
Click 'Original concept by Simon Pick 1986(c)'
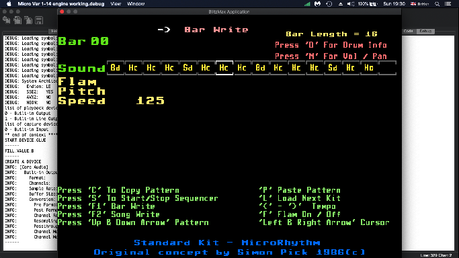point(230,252)
